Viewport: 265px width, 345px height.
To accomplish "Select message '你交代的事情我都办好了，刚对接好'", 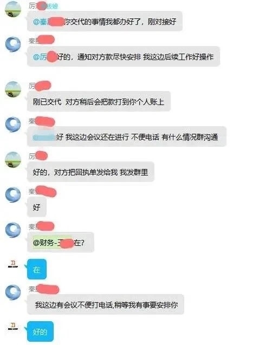I will point(105,22).
